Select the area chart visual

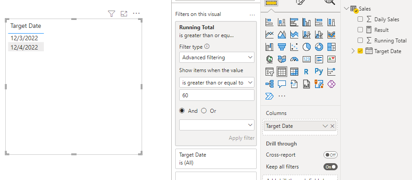(x=281, y=34)
